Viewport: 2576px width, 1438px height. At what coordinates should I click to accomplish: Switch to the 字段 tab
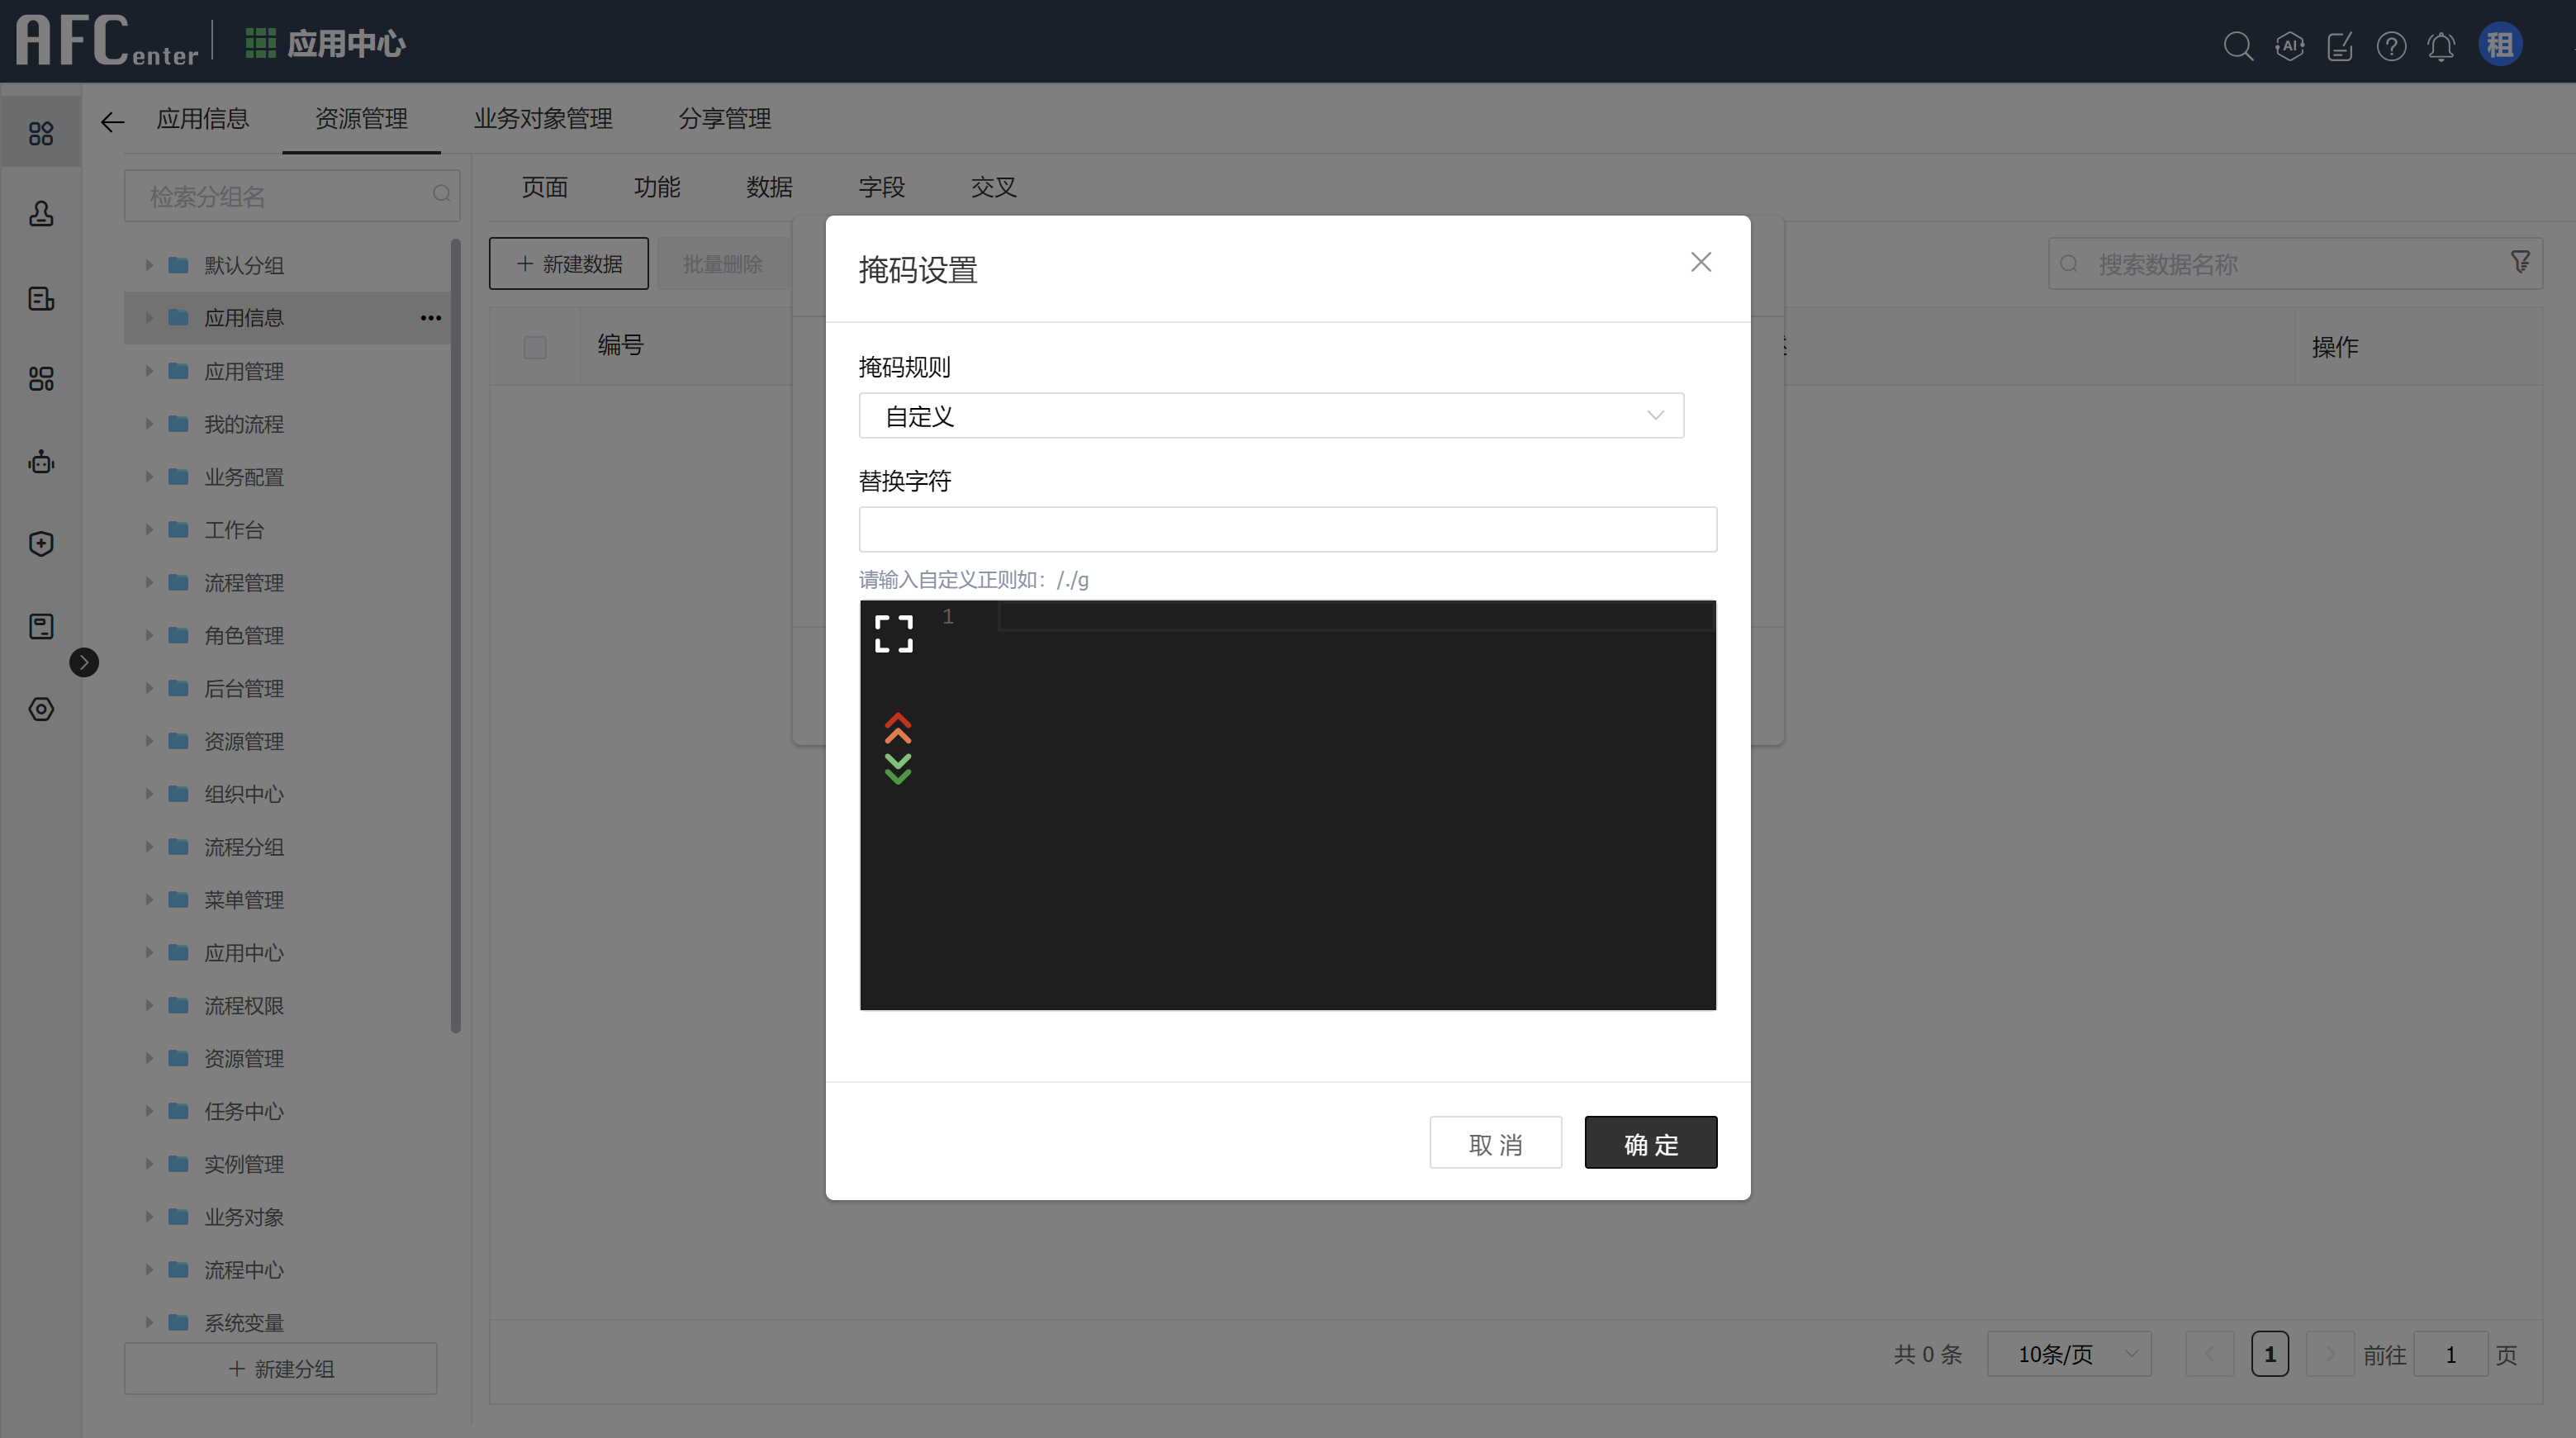[882, 187]
